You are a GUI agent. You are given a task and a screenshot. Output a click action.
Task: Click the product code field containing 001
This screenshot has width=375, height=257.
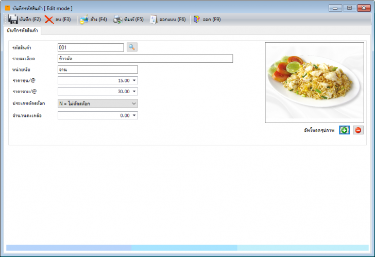coord(91,47)
